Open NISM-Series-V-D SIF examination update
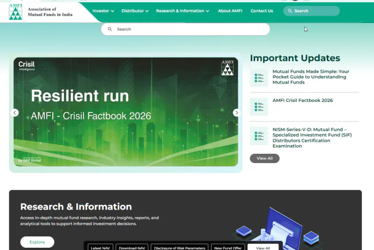Viewport: 374px width, 250px height. (x=312, y=138)
